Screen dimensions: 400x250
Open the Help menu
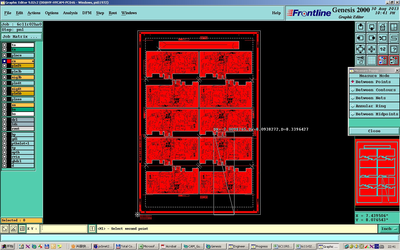coord(276,13)
